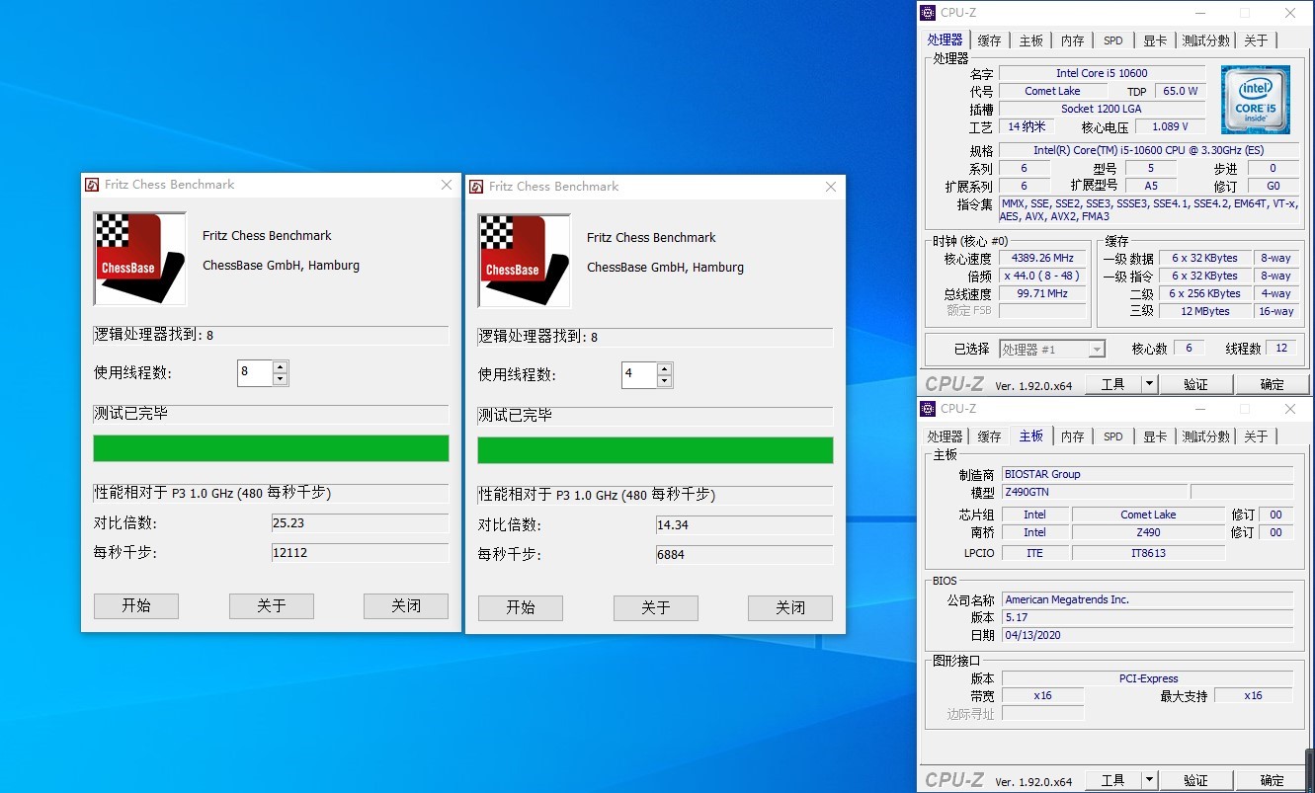This screenshot has height=793, width=1315.
Task: Switch to 测试分数 tab in lower CPU-Z
Action: coord(1206,436)
